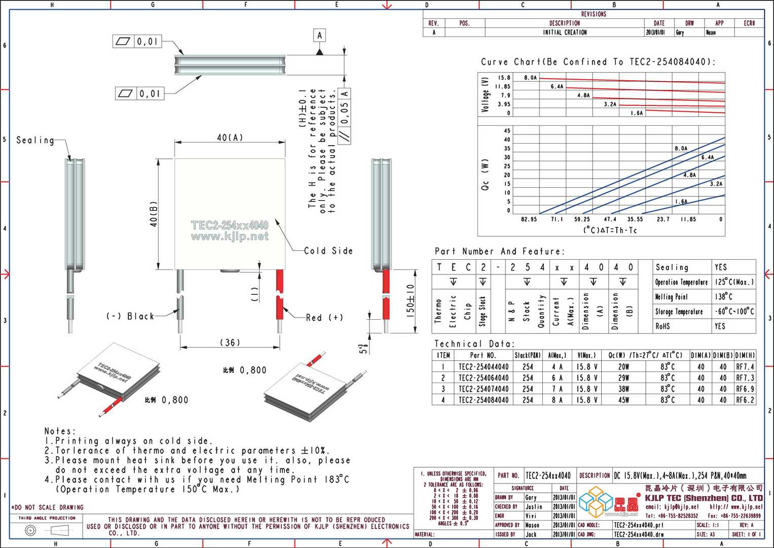
Task: Click part number TEC2-254044040 in the table
Action: (x=483, y=366)
